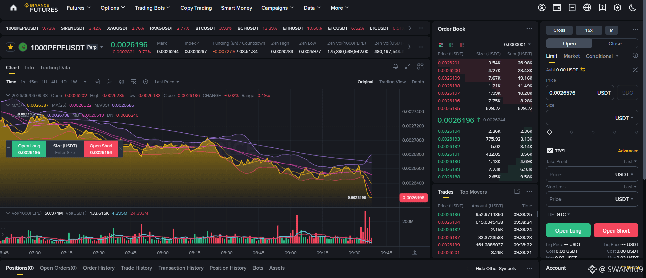Open the calculator icon in order panel
This screenshot has height=278, width=646.
(635, 70)
